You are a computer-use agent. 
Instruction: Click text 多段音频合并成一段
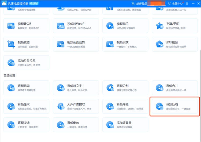coord(176,90)
